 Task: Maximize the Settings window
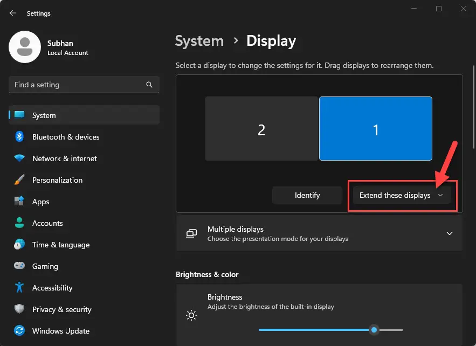pyautogui.click(x=439, y=9)
